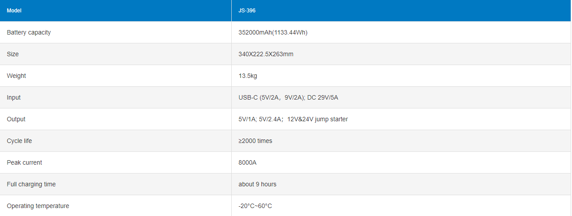Click the JS-396 header cell
The image size is (572, 216).
[247, 11]
